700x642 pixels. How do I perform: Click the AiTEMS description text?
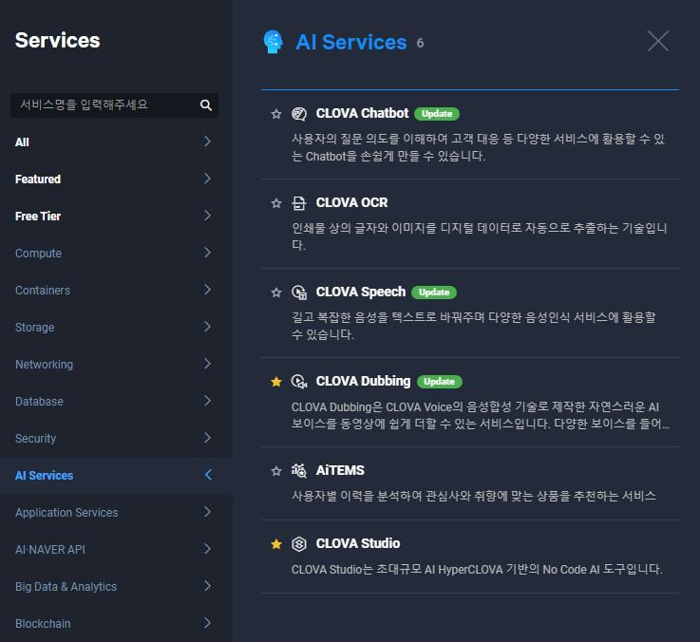pyautogui.click(x=474, y=496)
